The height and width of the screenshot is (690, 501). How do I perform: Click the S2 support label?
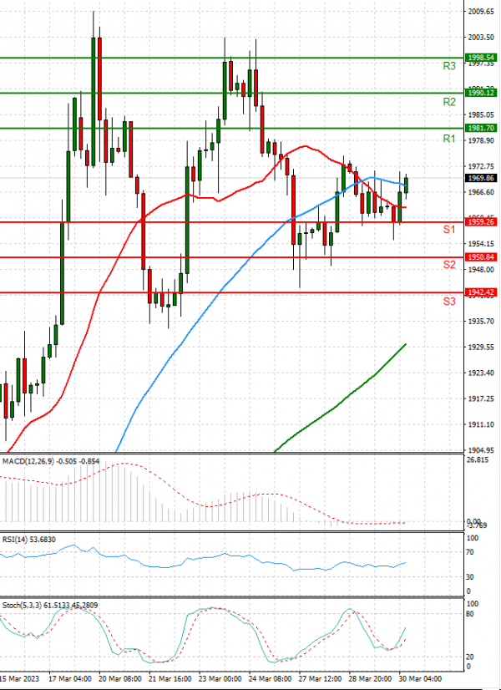pos(449,265)
